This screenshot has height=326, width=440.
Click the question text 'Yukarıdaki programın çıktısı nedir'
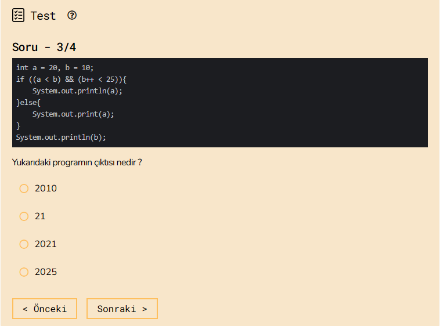(77, 162)
